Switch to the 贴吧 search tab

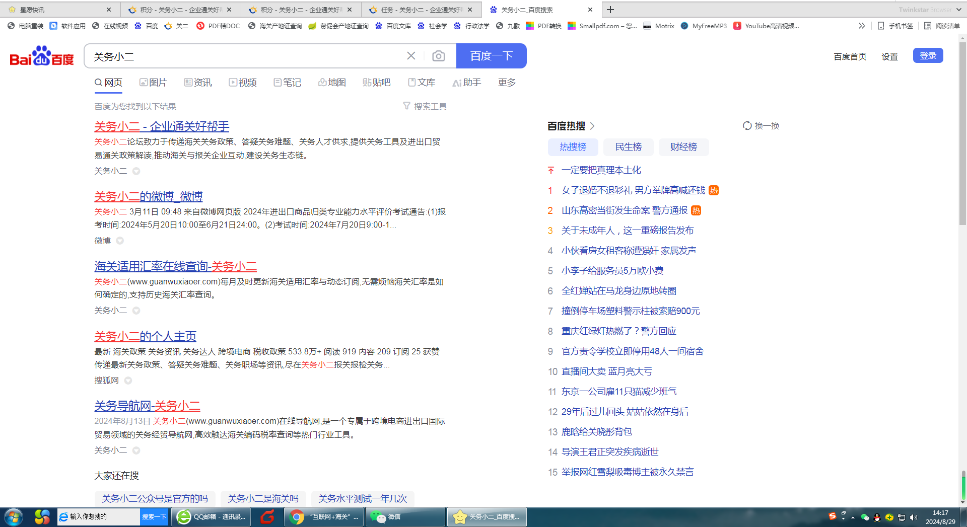(377, 83)
